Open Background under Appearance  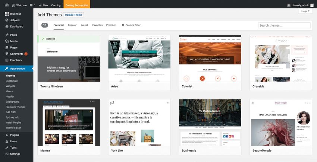point(13,102)
